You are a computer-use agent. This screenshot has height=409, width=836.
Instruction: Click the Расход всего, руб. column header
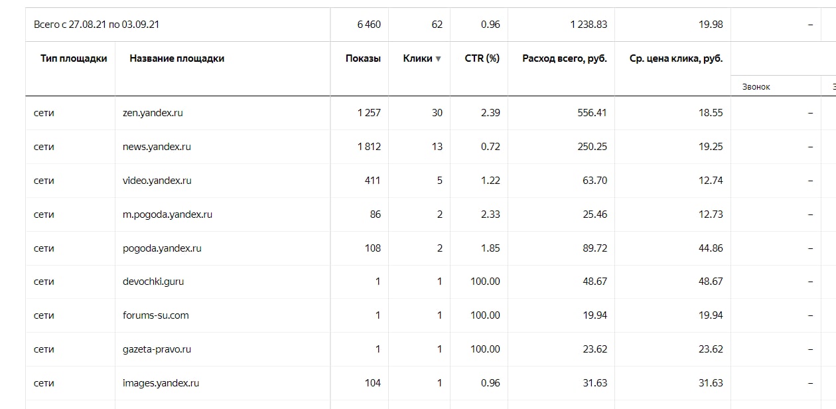pyautogui.click(x=565, y=58)
